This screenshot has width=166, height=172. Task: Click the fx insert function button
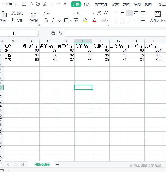pyautogui.click(x=60, y=33)
